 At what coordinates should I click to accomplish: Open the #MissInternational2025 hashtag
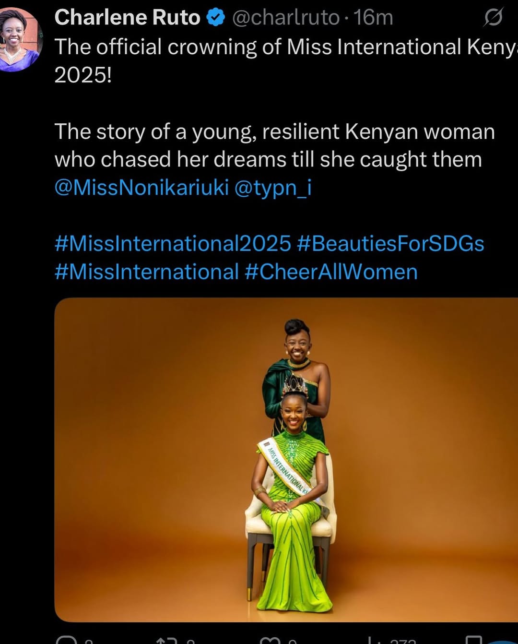click(x=173, y=244)
